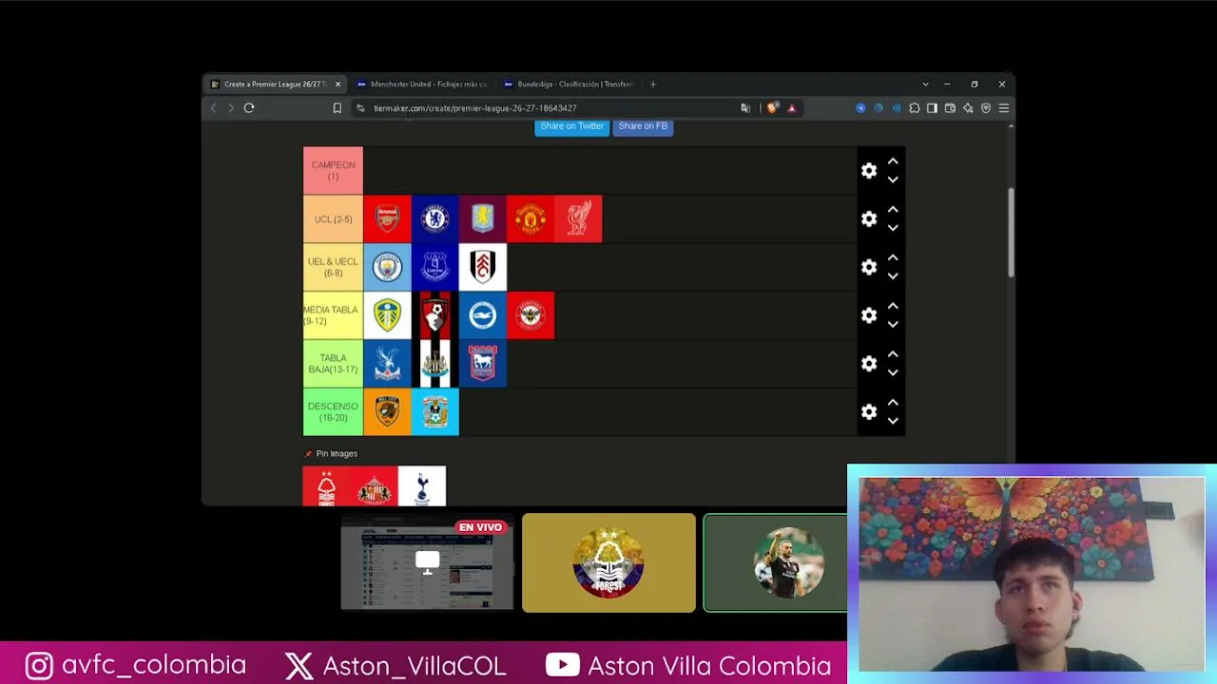
Task: Open settings gear for the MEDIA TABLA row
Action: point(869,315)
